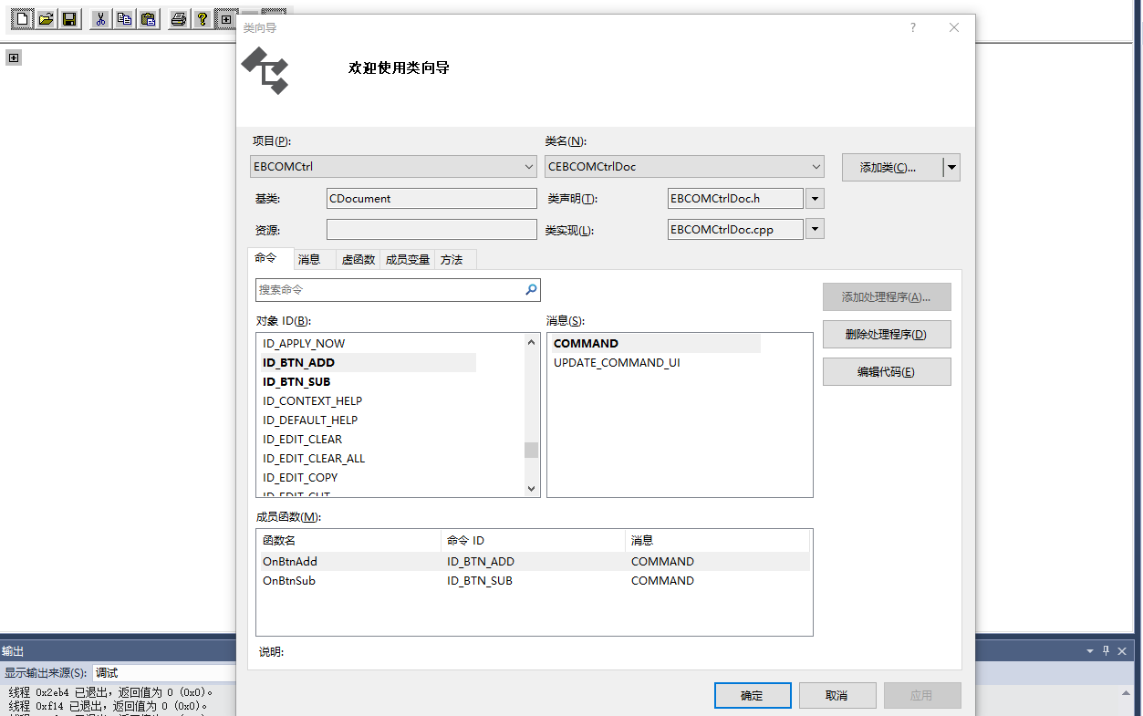Click the Open File toolbar icon
The image size is (1143, 716).
pos(44,18)
